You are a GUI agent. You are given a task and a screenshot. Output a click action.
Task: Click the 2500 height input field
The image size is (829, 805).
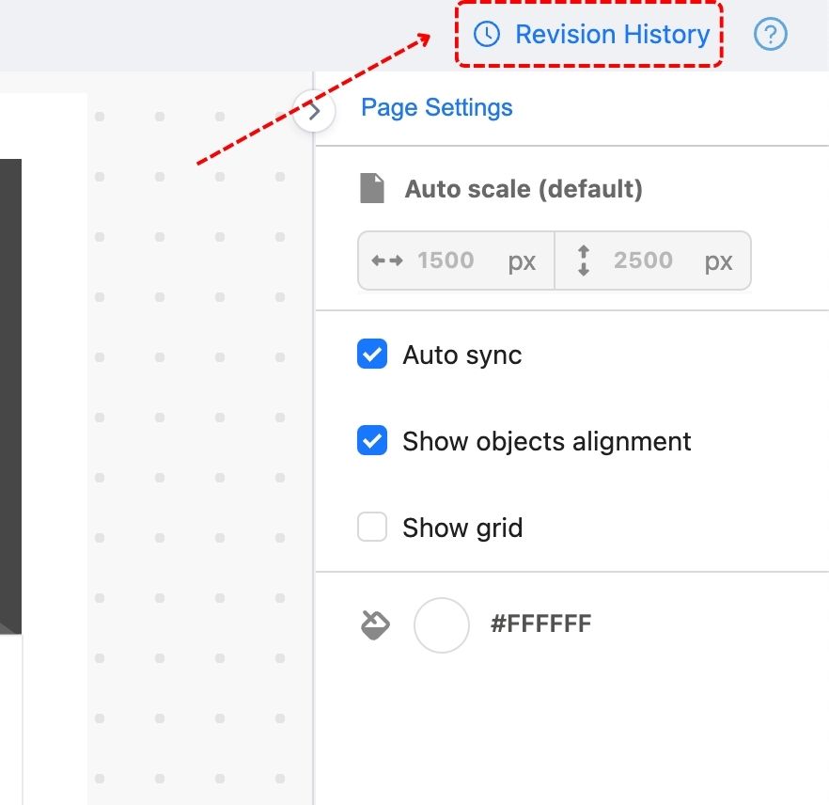(643, 260)
